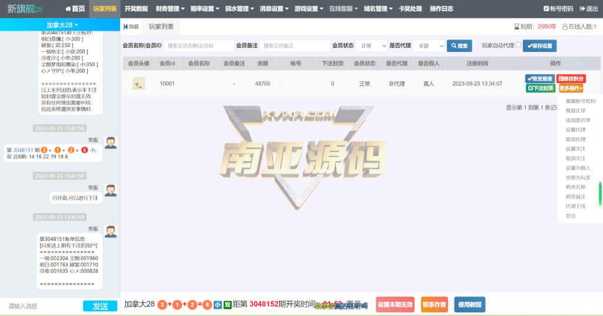The height and width of the screenshot is (316, 603).
Task: Click the green 下注封顶 button
Action: 540,88
